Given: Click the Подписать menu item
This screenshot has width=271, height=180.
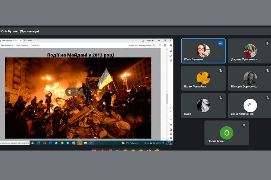Looking at the screenshot, I should (35, 46).
